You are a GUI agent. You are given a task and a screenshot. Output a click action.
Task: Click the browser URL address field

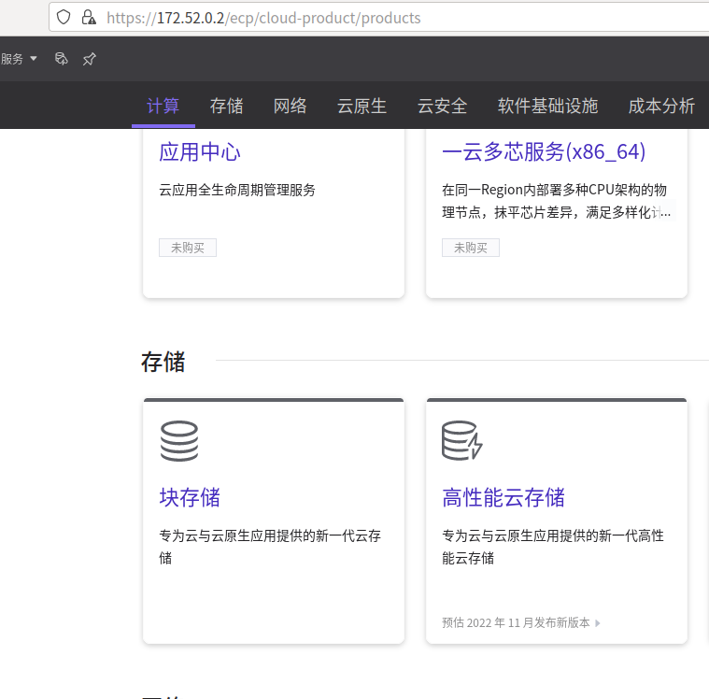click(x=374, y=17)
